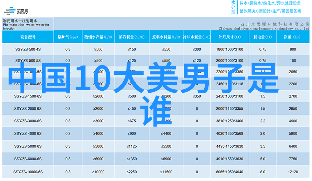Click distilled water output ≥6000
This screenshot has width=312, height=181.
coord(98,159)
